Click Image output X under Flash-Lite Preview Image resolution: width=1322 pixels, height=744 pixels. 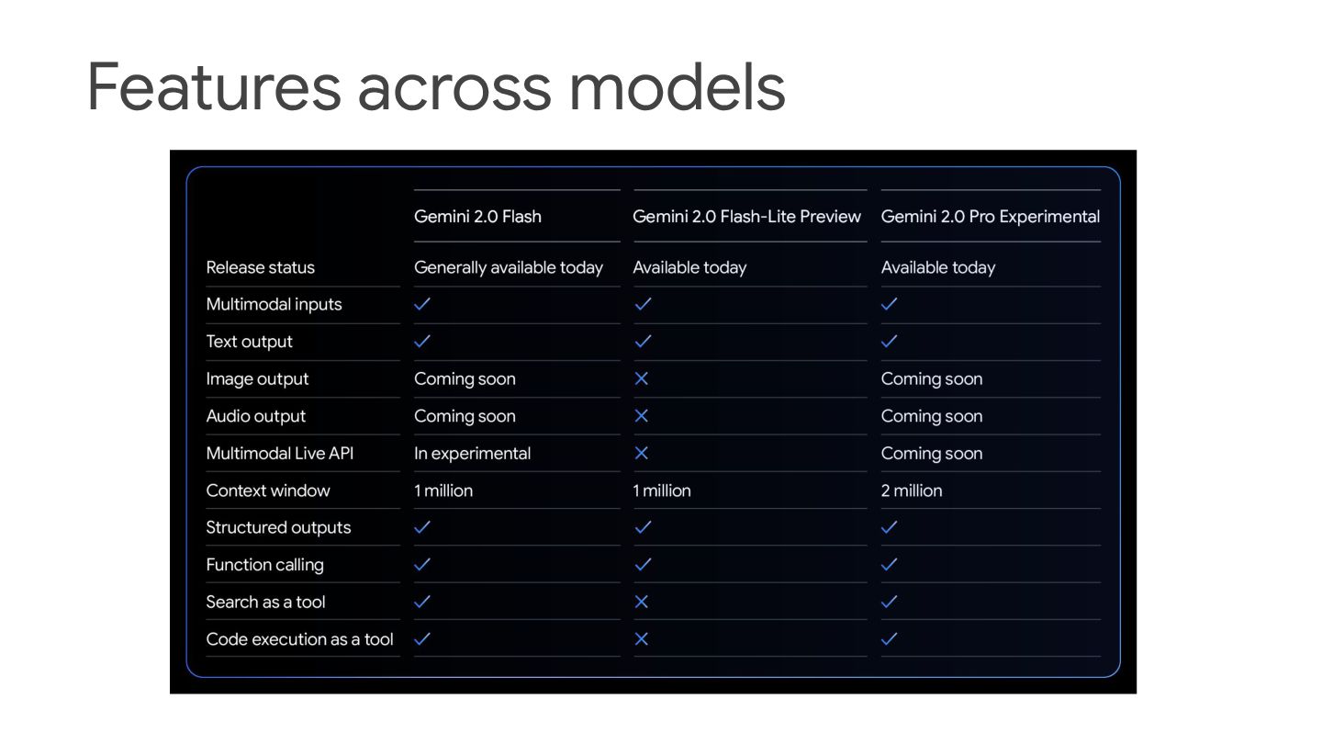tap(642, 378)
